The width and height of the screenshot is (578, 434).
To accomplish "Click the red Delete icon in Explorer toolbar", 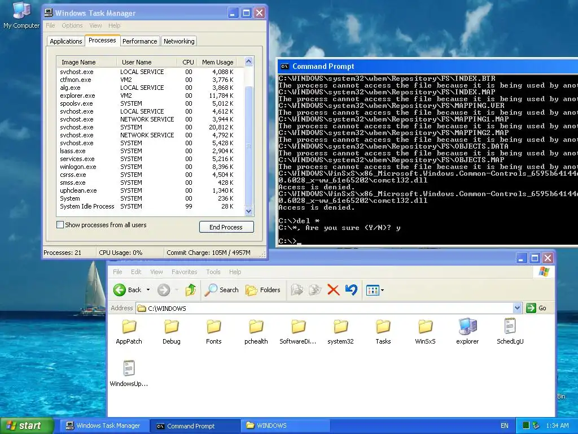I will pos(333,290).
